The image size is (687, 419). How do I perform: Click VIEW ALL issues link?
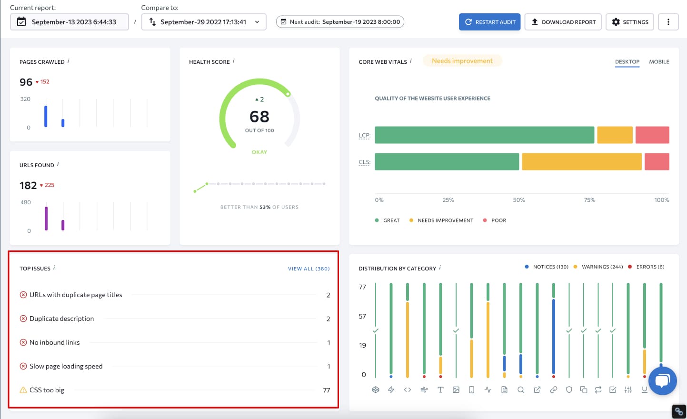tap(309, 268)
